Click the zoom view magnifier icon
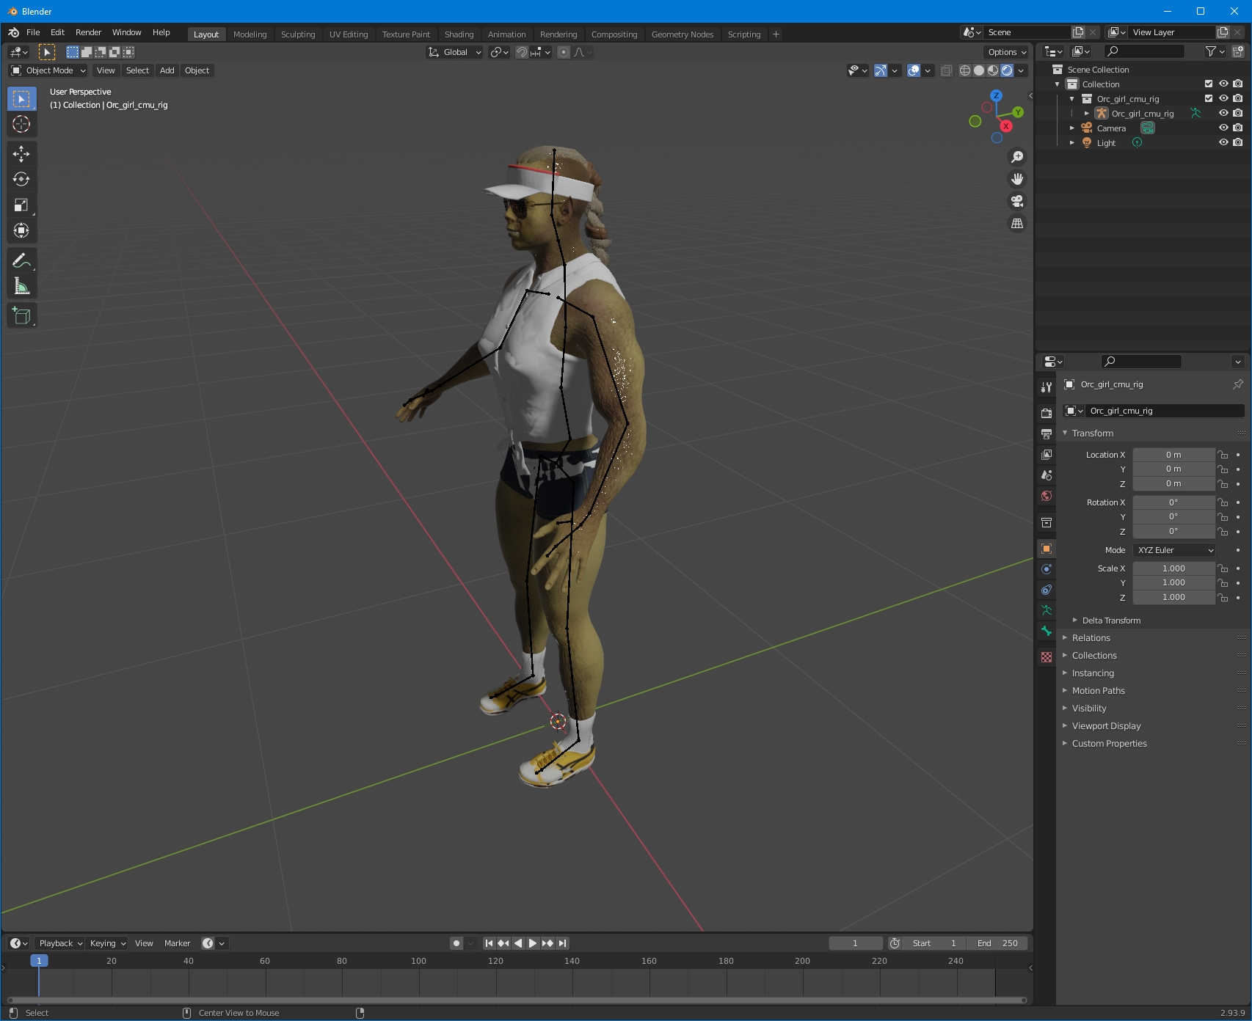The width and height of the screenshot is (1252, 1021). (x=1017, y=157)
